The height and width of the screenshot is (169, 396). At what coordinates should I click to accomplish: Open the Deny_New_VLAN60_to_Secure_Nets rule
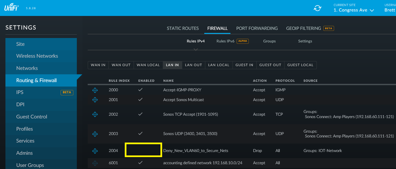tap(196, 151)
